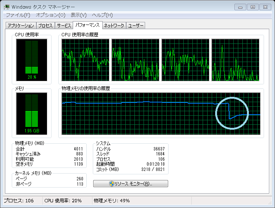
Task: Click the 物理メモリ (MB) group label
Action: tap(30, 143)
